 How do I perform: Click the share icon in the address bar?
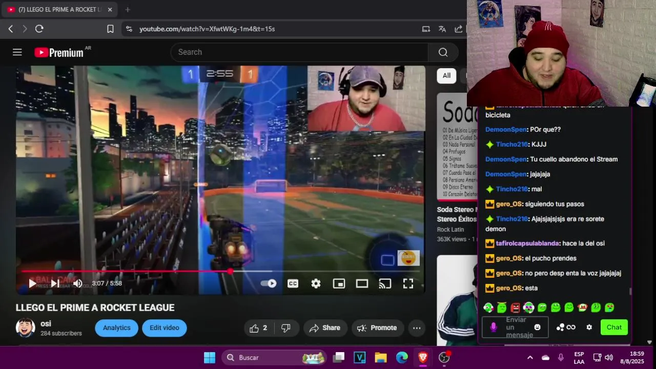point(459,29)
